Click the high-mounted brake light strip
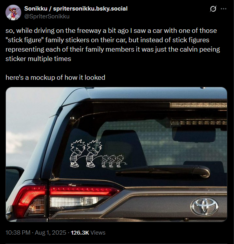The height and width of the screenshot is (244, 234). pos(198,105)
